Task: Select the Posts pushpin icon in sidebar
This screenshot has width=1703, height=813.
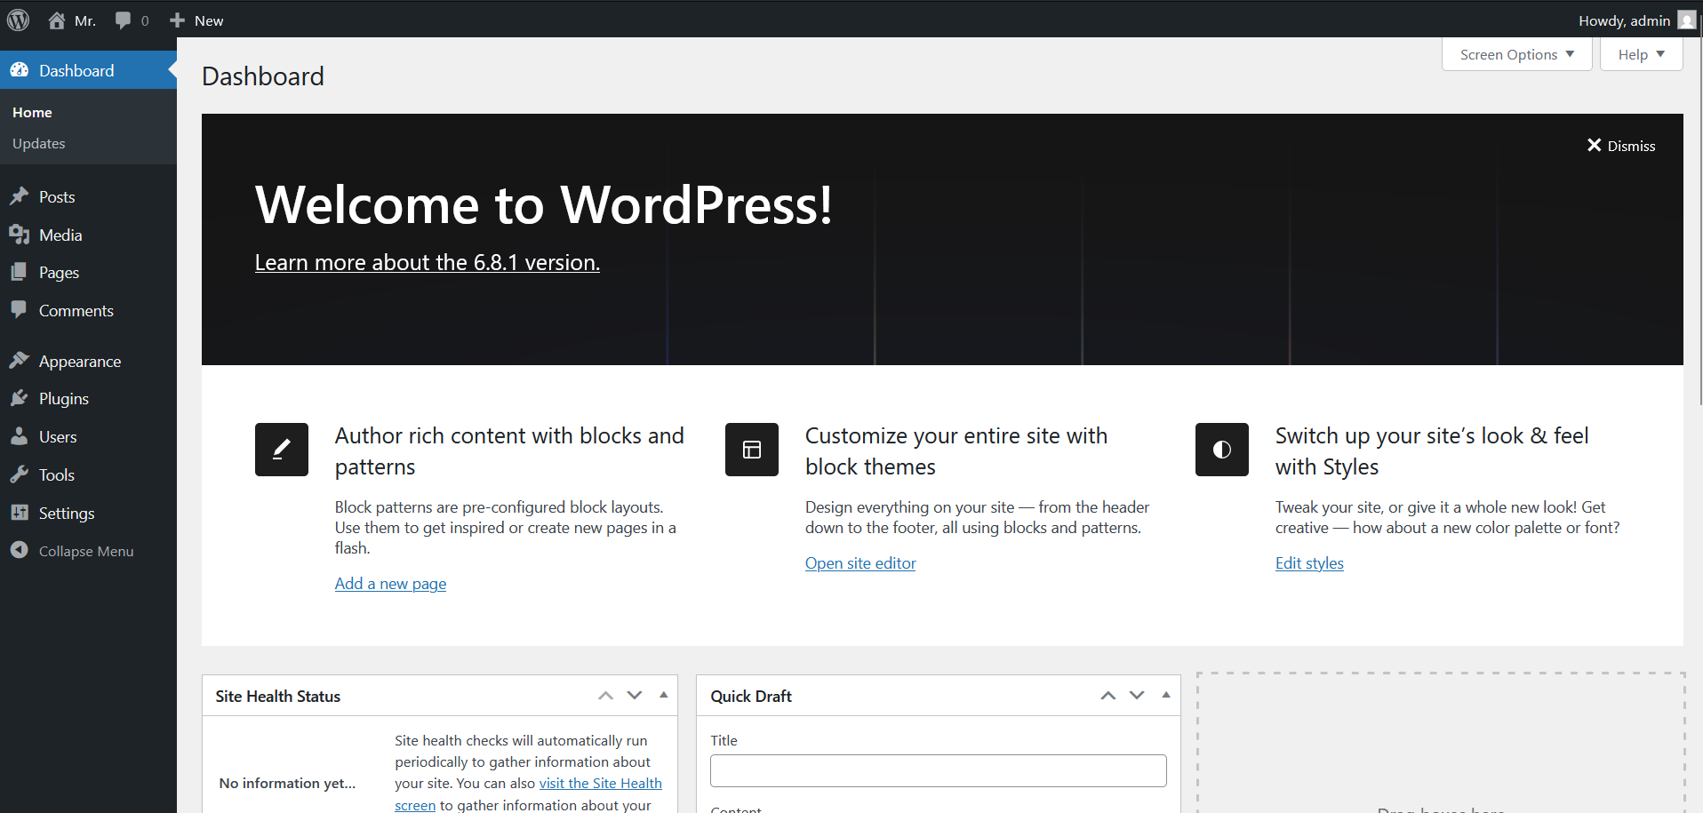Action: pyautogui.click(x=20, y=195)
